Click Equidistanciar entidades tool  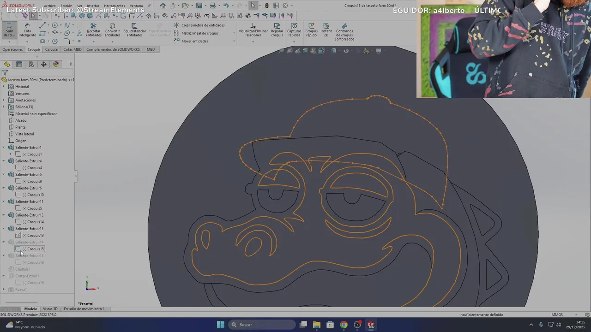pos(134,30)
